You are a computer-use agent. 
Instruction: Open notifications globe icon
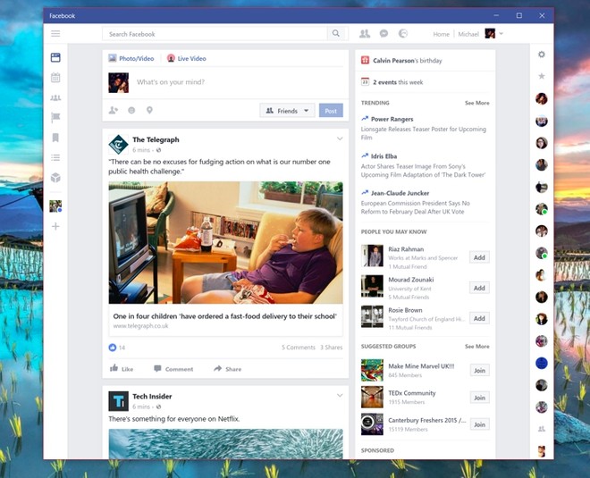pos(403,34)
